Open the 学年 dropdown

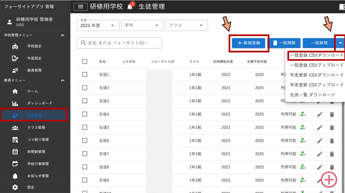142,25
